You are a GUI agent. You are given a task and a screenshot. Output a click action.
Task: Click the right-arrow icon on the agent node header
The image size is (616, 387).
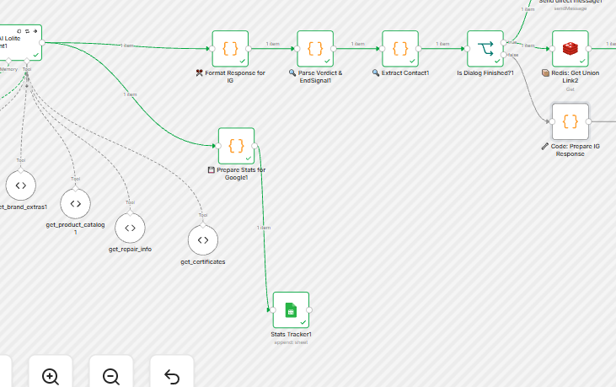(35, 31)
